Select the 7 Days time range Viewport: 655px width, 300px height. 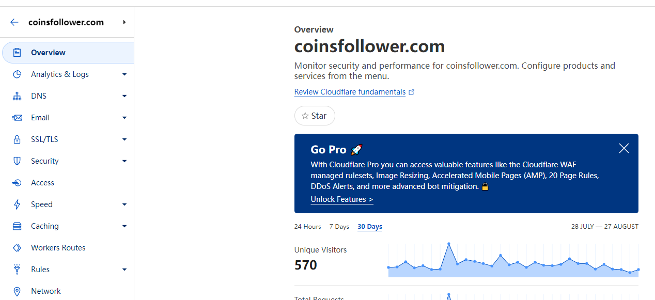(x=339, y=227)
